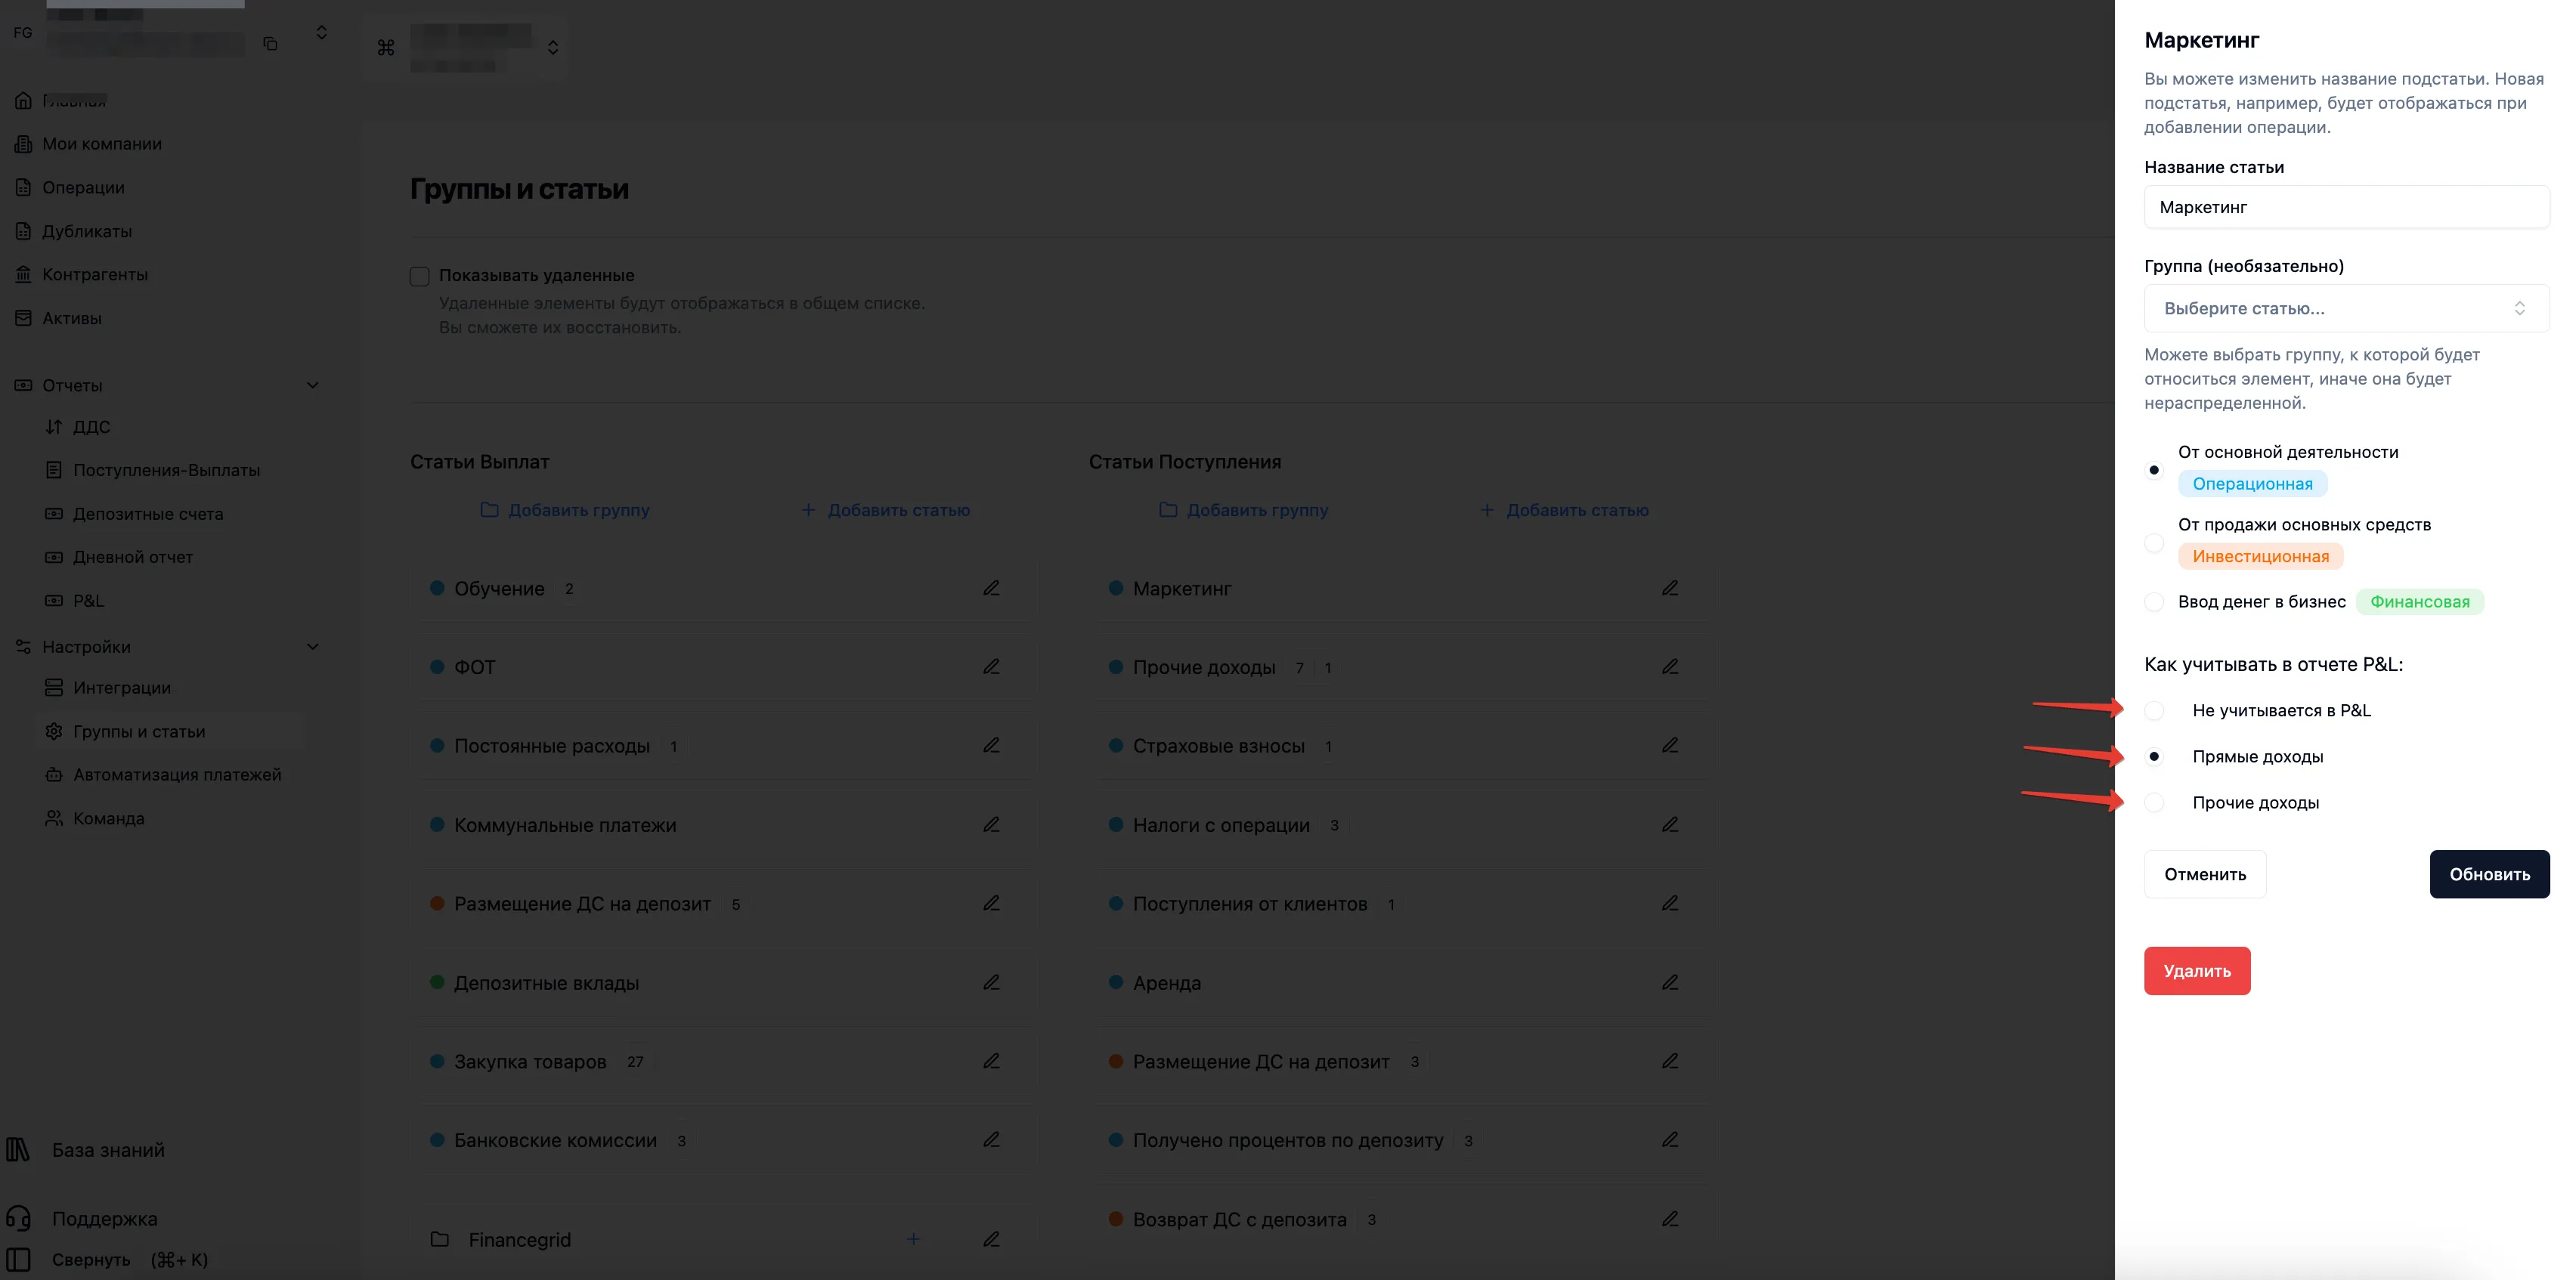The height and width of the screenshot is (1280, 2576).
Task: Open Дубликаты in the sidebar
Action: click(x=87, y=231)
